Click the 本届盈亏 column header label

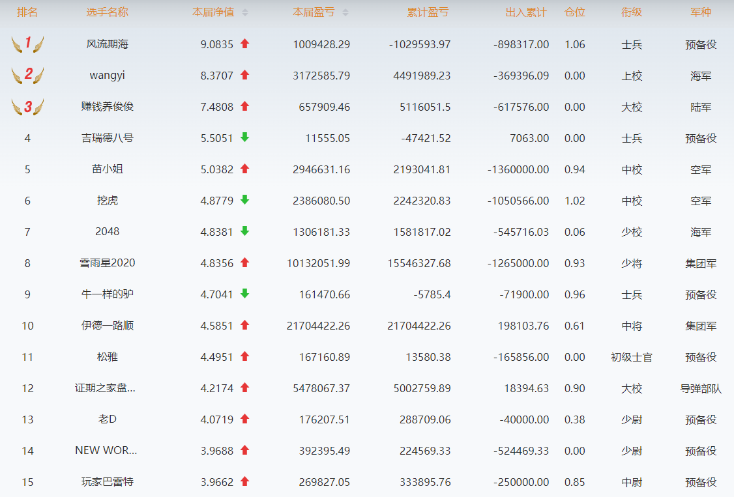tap(314, 12)
